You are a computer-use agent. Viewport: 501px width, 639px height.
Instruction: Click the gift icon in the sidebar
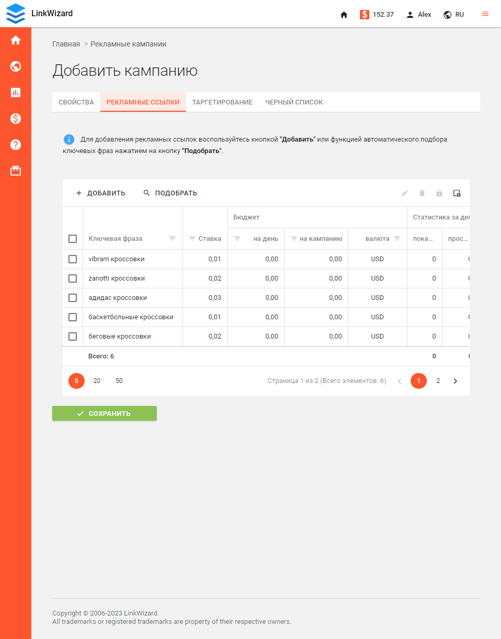pos(16,170)
